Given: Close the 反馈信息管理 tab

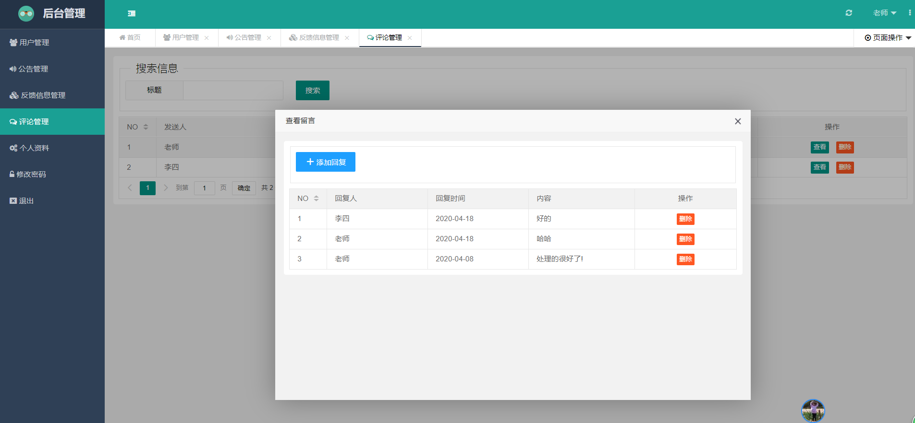Looking at the screenshot, I should [347, 38].
